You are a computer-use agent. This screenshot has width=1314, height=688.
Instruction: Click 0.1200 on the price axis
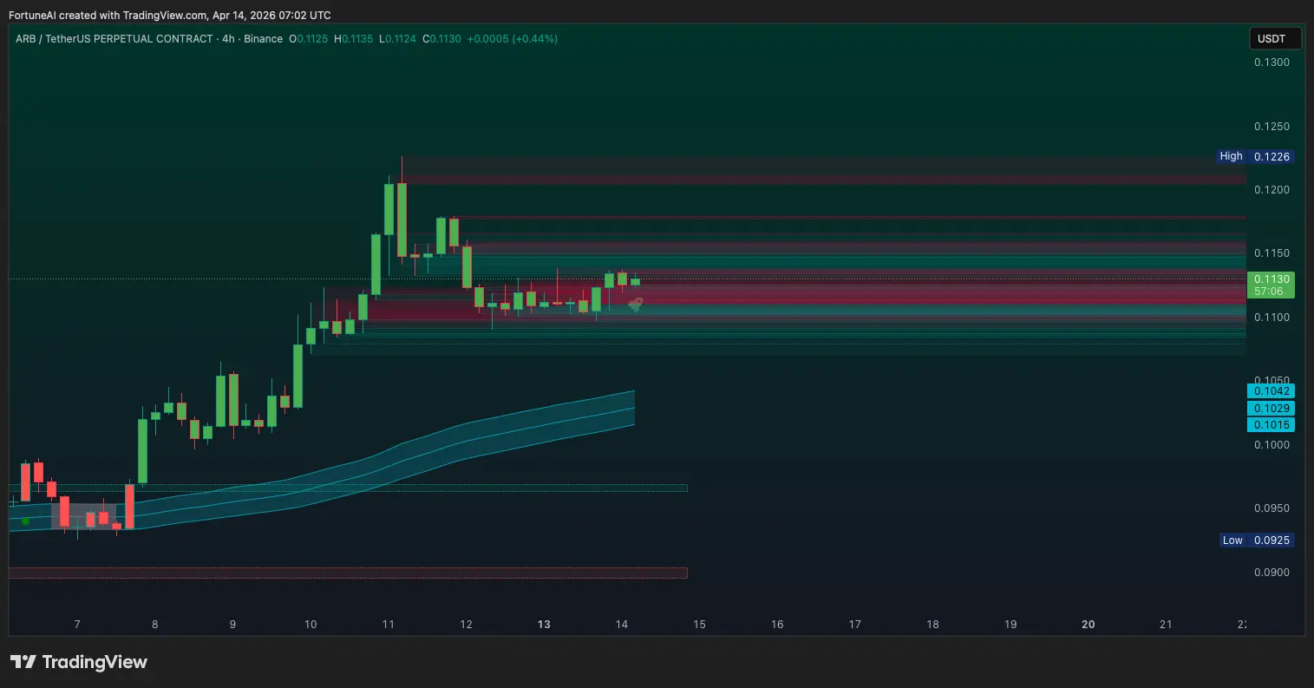click(1272, 190)
